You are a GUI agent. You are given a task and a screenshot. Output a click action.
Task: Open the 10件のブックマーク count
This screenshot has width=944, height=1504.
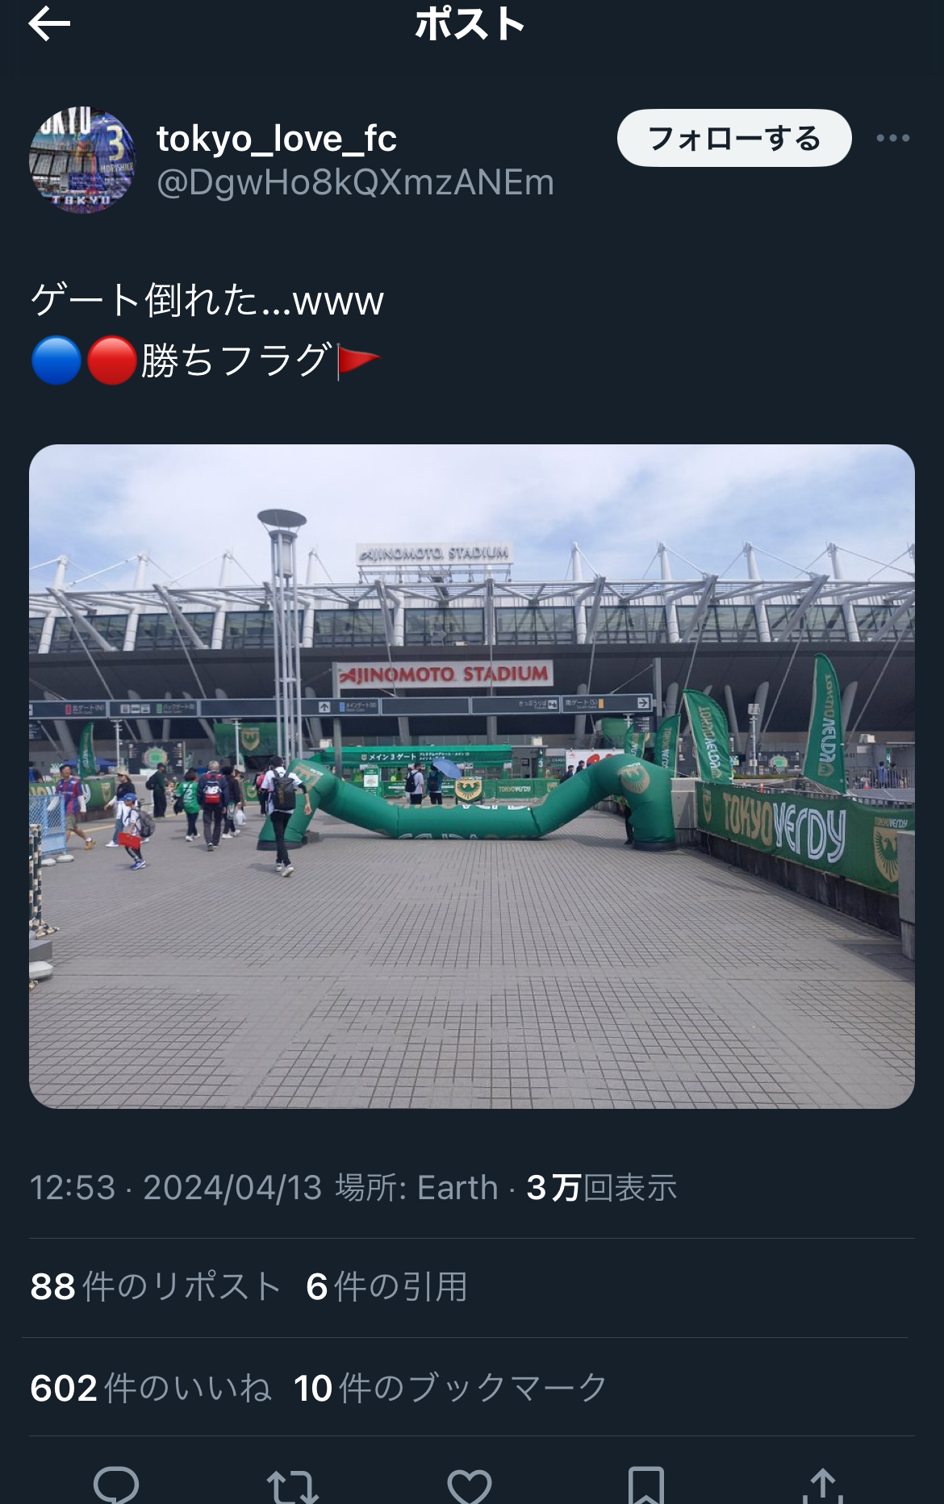pos(450,1388)
